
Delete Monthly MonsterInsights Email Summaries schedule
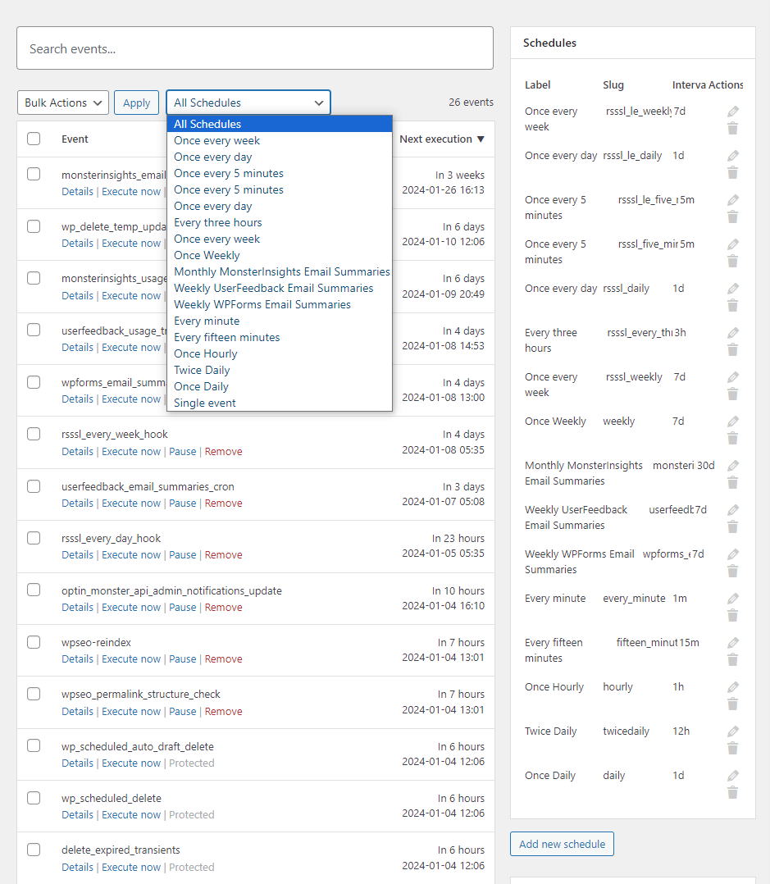[733, 482]
